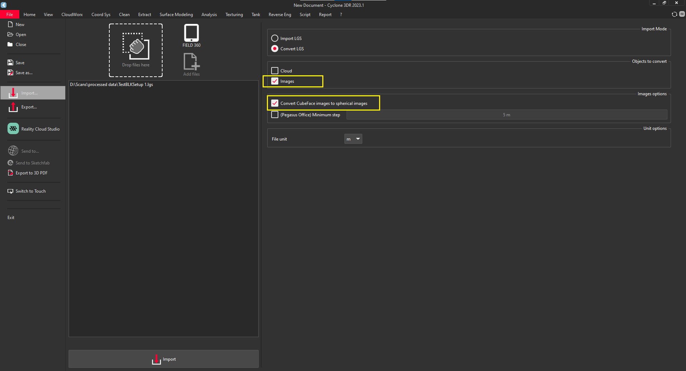
Task: Open the Report menu
Action: point(325,15)
